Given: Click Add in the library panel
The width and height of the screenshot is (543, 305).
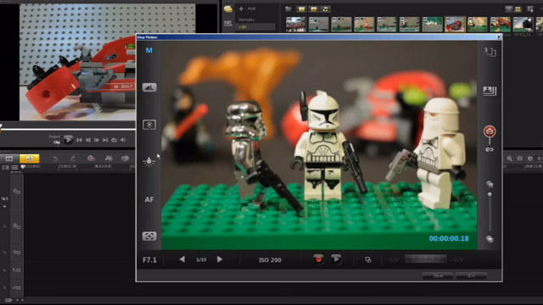Looking at the screenshot, I should coord(248,8).
